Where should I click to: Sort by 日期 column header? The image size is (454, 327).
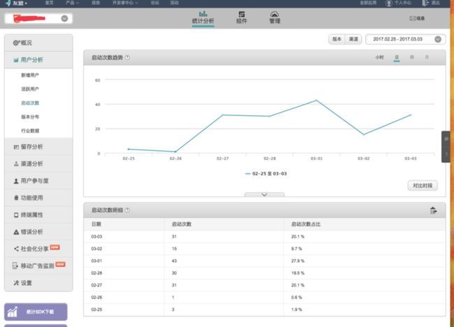coord(96,224)
